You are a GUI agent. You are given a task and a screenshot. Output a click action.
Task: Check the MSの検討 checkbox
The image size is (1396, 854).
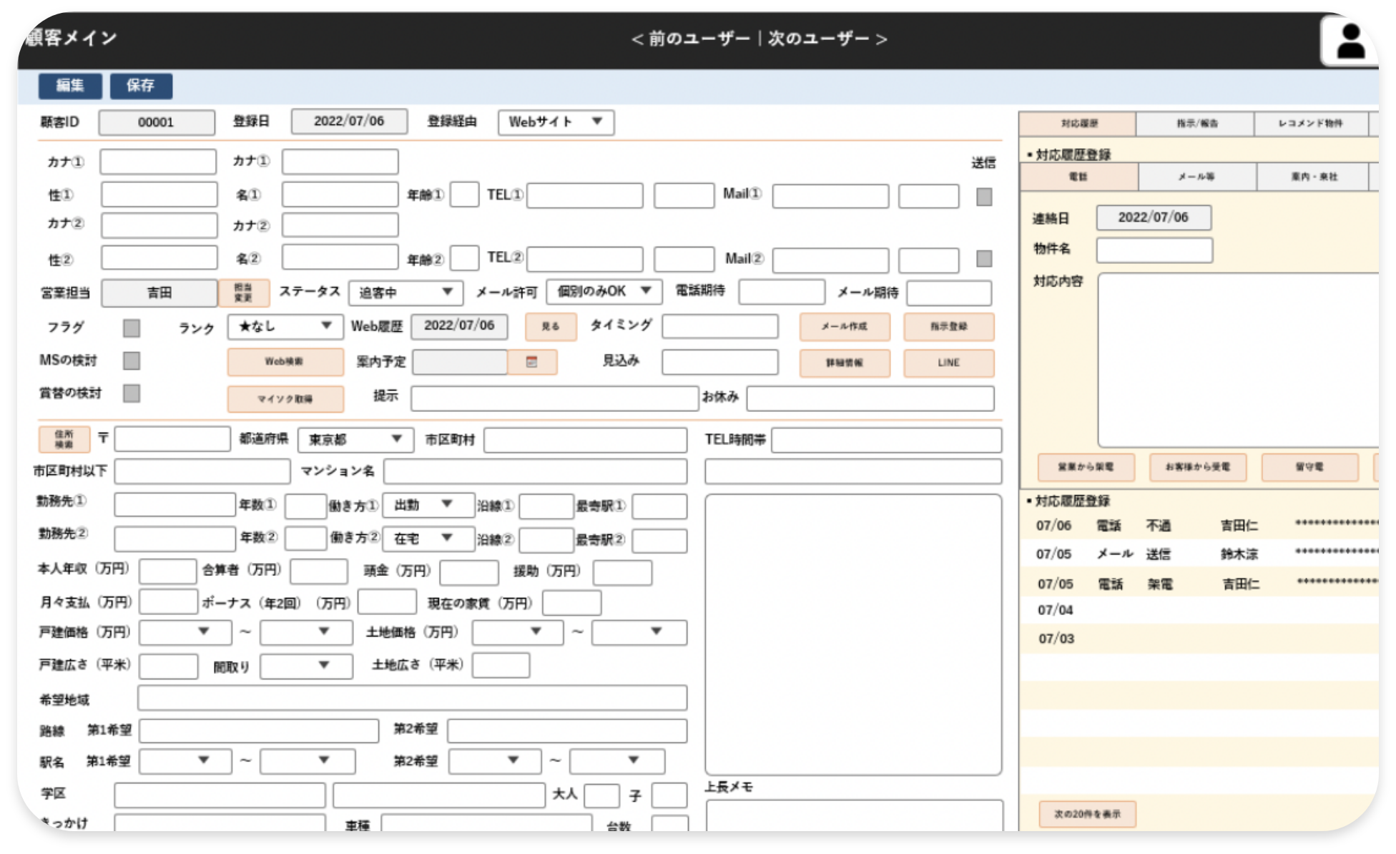[x=131, y=360]
